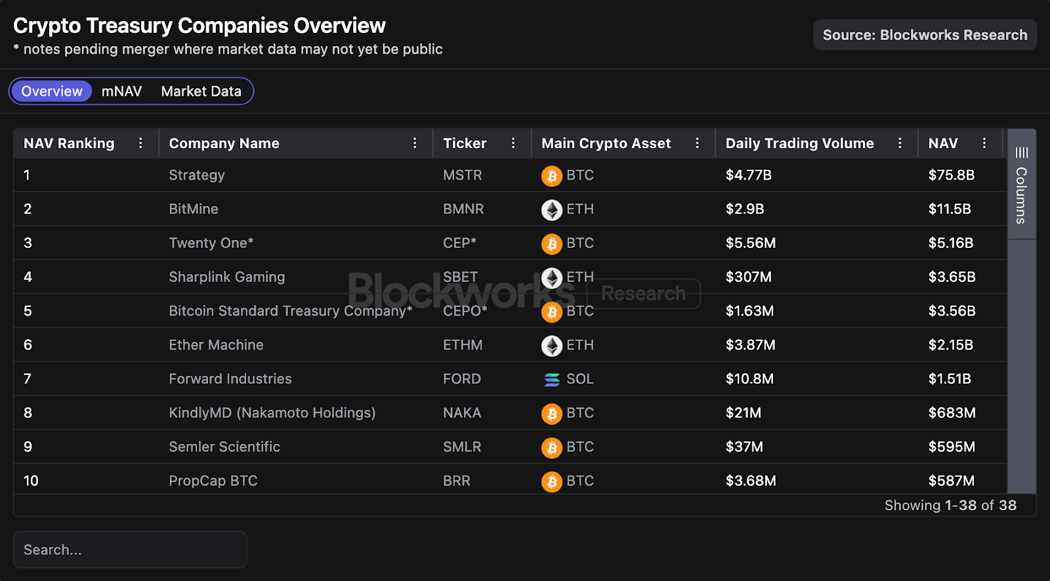This screenshot has width=1050, height=581.
Task: Click the $10.8M daily trading volume value
Action: point(749,379)
